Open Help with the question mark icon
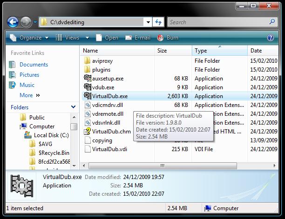Viewport: 285px width, 219px height. click(271, 38)
